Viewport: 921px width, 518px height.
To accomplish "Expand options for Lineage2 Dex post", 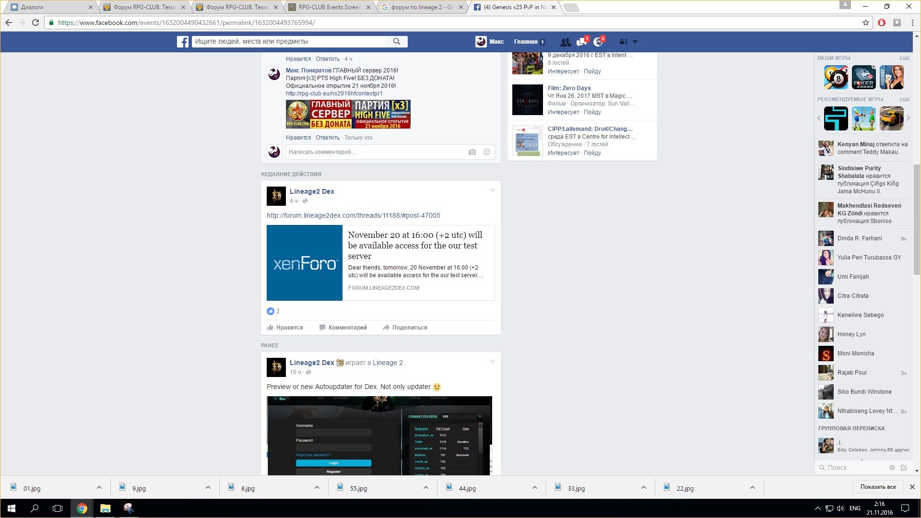I will tap(492, 190).
